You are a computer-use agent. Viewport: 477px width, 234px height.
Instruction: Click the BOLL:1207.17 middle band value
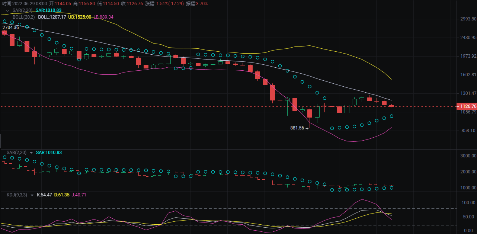coord(52,17)
